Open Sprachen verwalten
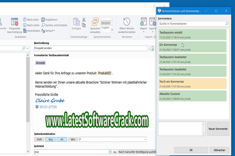The height and width of the screenshot is (156, 235). pos(95,26)
